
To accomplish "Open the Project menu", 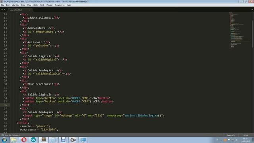I will click(49, 5).
